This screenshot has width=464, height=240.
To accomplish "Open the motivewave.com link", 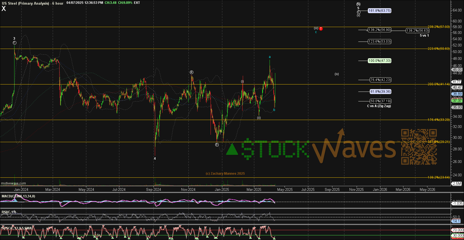I will (13, 183).
